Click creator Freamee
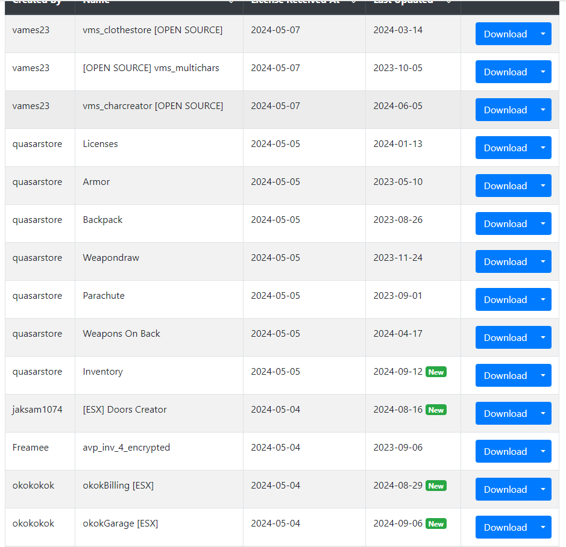Image resolution: width=566 pixels, height=547 pixels. click(x=30, y=448)
